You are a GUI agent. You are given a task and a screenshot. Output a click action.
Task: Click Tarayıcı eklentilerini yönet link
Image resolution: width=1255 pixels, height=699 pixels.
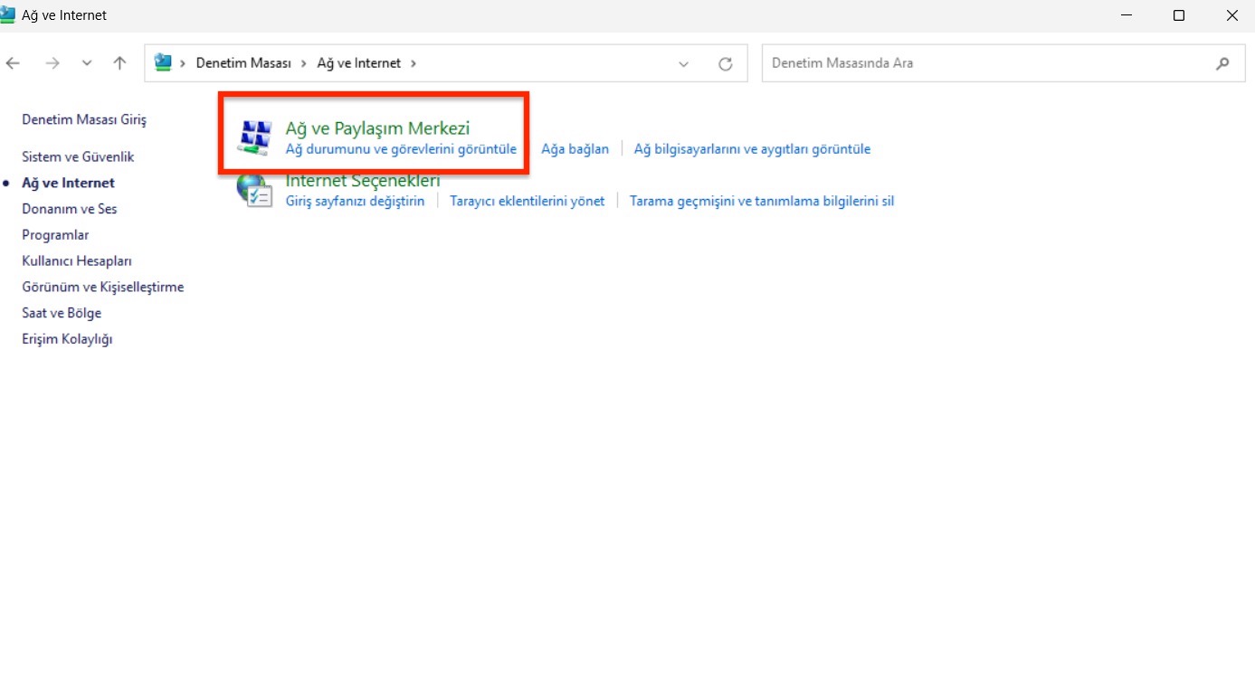527,201
